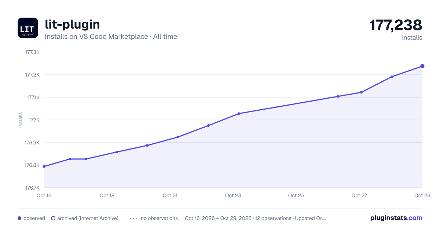Click the Oct 16 x-axis label

click(x=44, y=195)
